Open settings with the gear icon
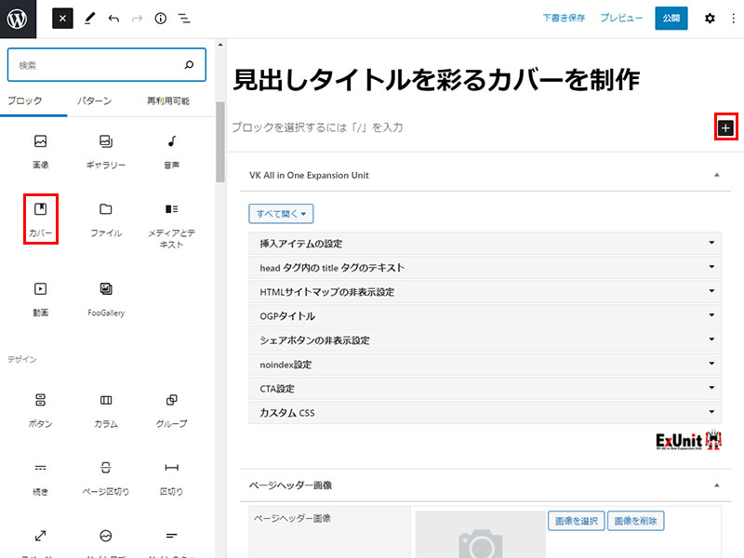Viewport: 744px width, 558px height. pyautogui.click(x=710, y=19)
